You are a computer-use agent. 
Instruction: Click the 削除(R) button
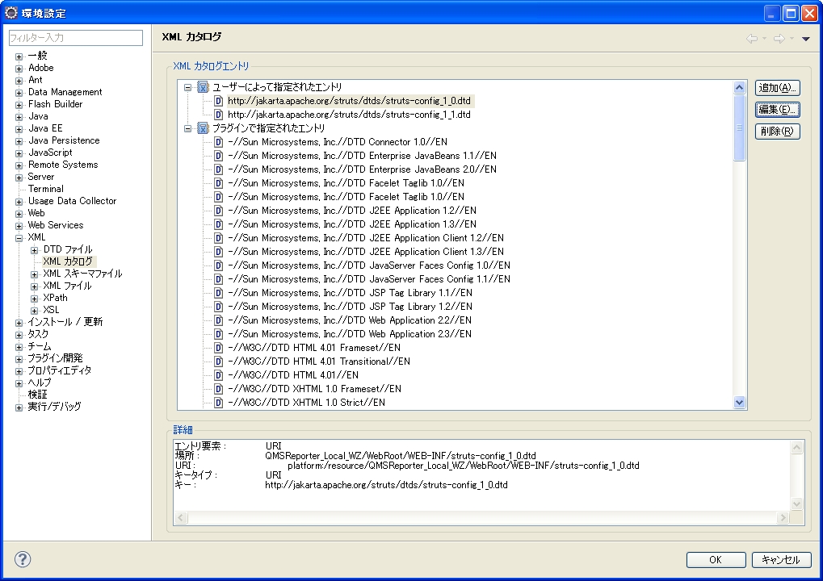coord(777,131)
